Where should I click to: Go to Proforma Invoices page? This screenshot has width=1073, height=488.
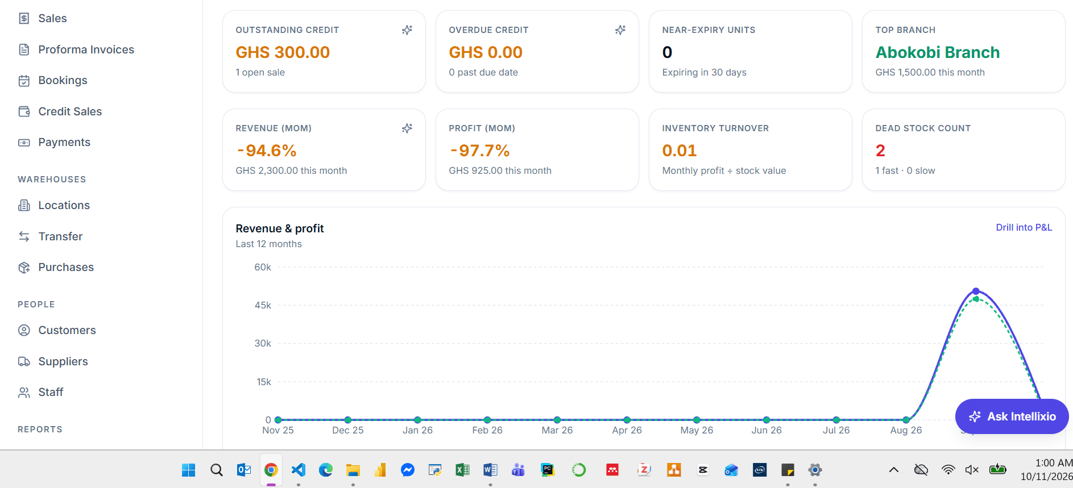coord(86,49)
